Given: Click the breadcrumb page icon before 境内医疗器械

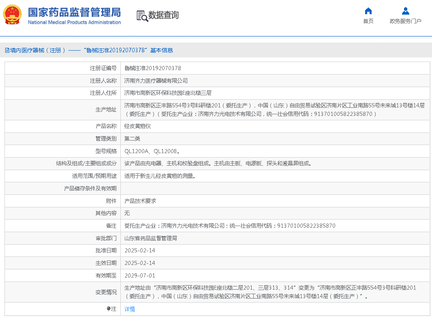Looking at the screenshot, I should coord(6,50).
